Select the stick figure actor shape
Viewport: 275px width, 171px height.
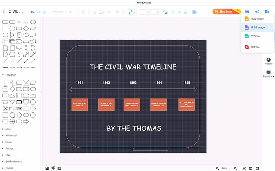click(26, 48)
